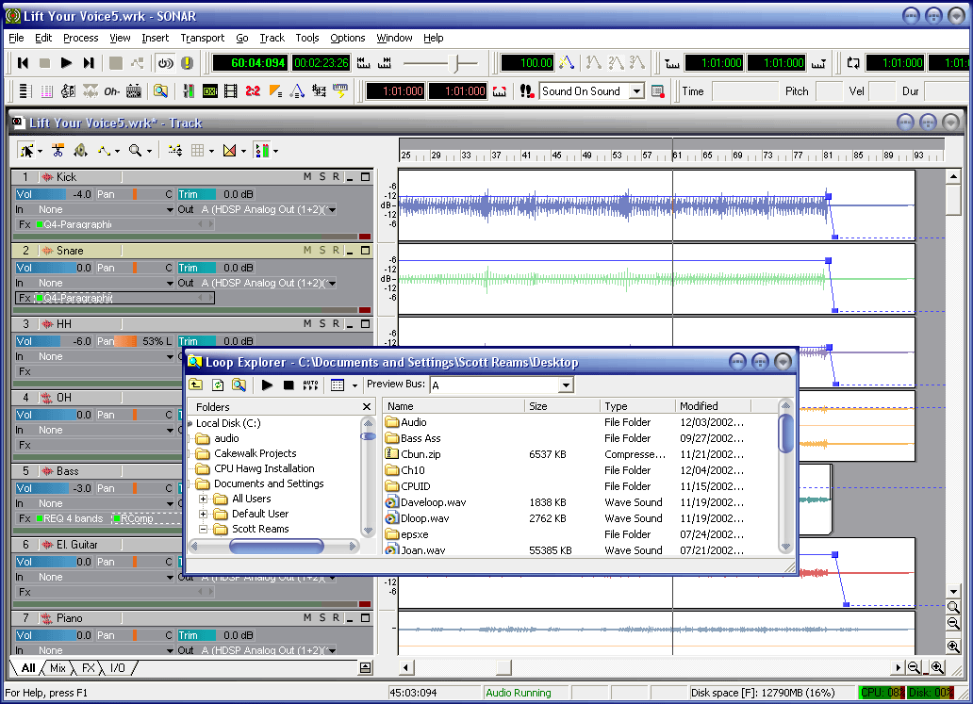Toggle Auto-preview in Loop Explorer
The height and width of the screenshot is (704, 973).
click(x=310, y=385)
